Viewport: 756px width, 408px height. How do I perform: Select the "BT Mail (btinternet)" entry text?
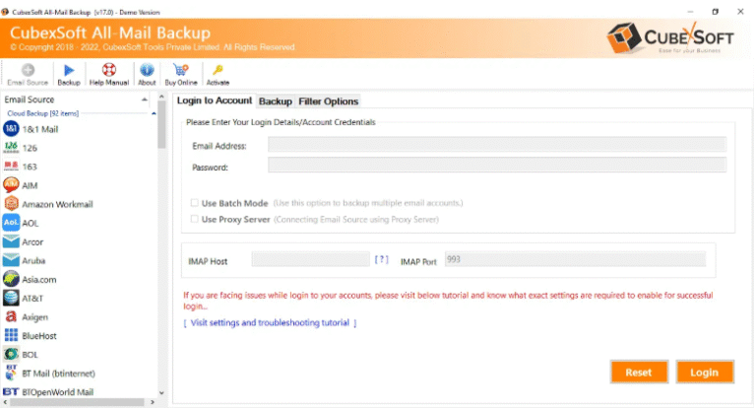pyautogui.click(x=58, y=374)
